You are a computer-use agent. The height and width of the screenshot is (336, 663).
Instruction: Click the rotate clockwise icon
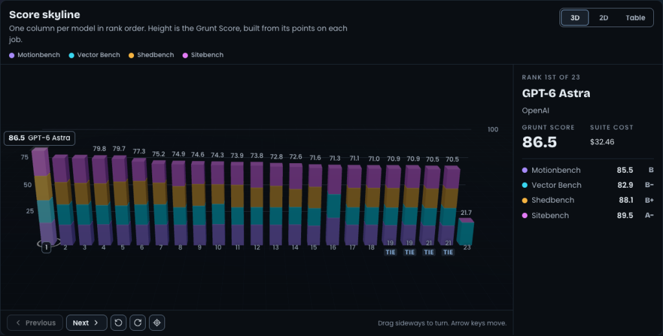[x=137, y=323]
